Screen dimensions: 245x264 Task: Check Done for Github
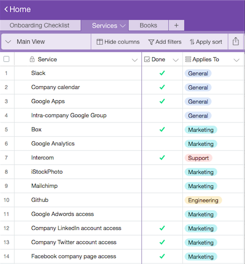click(x=162, y=200)
